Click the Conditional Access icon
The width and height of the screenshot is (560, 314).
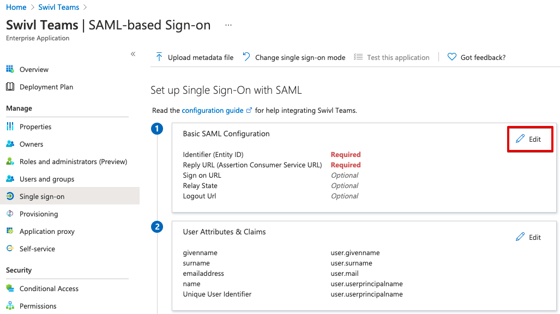(10, 288)
